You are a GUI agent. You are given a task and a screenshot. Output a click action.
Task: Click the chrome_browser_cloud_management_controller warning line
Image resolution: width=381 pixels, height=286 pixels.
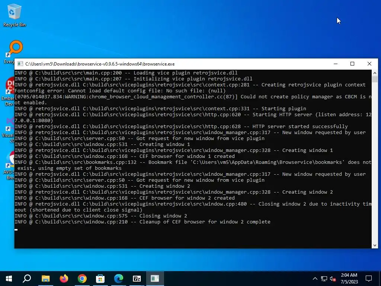(x=193, y=100)
